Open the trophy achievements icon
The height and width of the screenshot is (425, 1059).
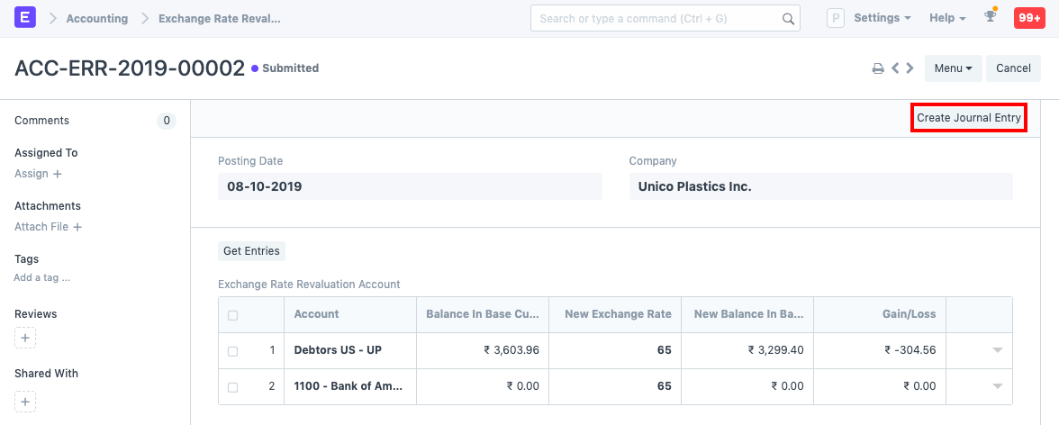coord(991,17)
